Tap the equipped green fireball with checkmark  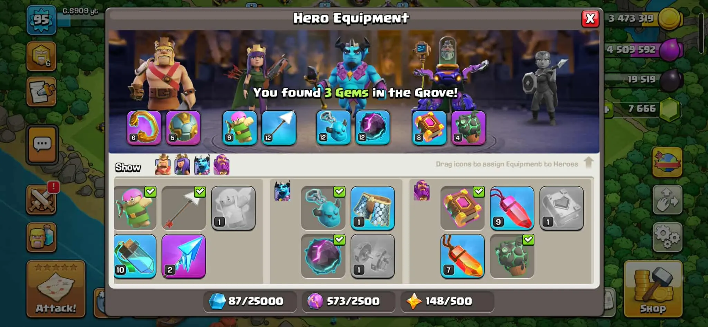pos(512,256)
